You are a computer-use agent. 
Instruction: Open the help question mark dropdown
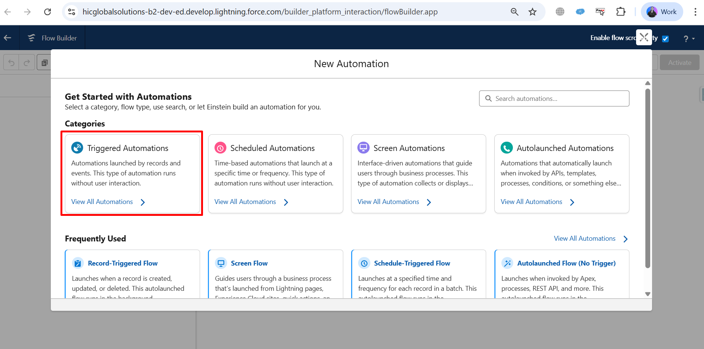pos(688,39)
